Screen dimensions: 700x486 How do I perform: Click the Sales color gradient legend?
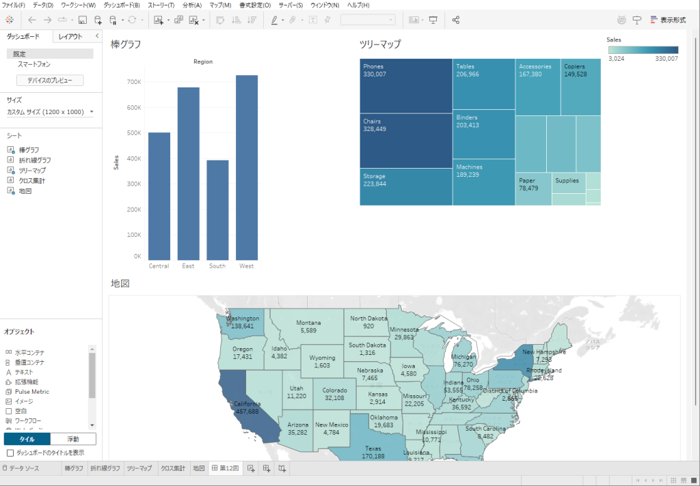click(643, 50)
